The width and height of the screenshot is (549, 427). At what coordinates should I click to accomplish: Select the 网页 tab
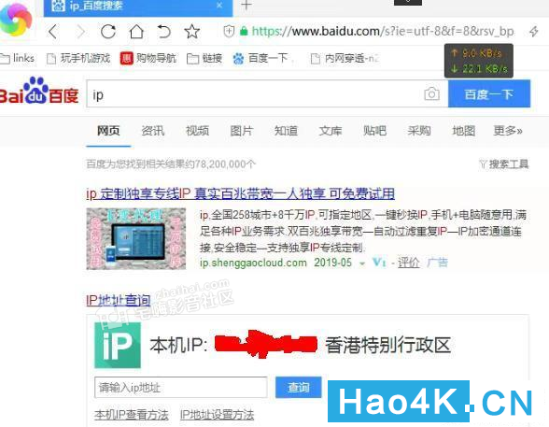pos(108,131)
